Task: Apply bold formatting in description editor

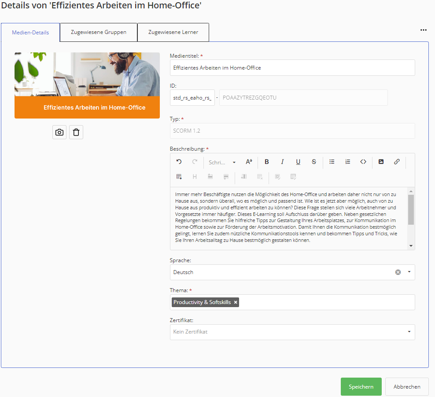Action: tap(266, 162)
